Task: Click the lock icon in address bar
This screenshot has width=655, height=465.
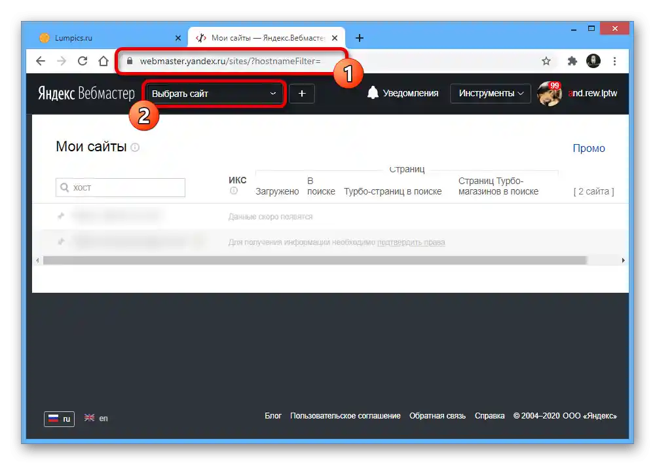Action: click(x=130, y=61)
